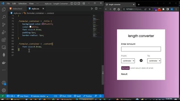This screenshot has height=101, width=180.
Task: Toggle the browser side panel
Action: click(x=168, y=9)
